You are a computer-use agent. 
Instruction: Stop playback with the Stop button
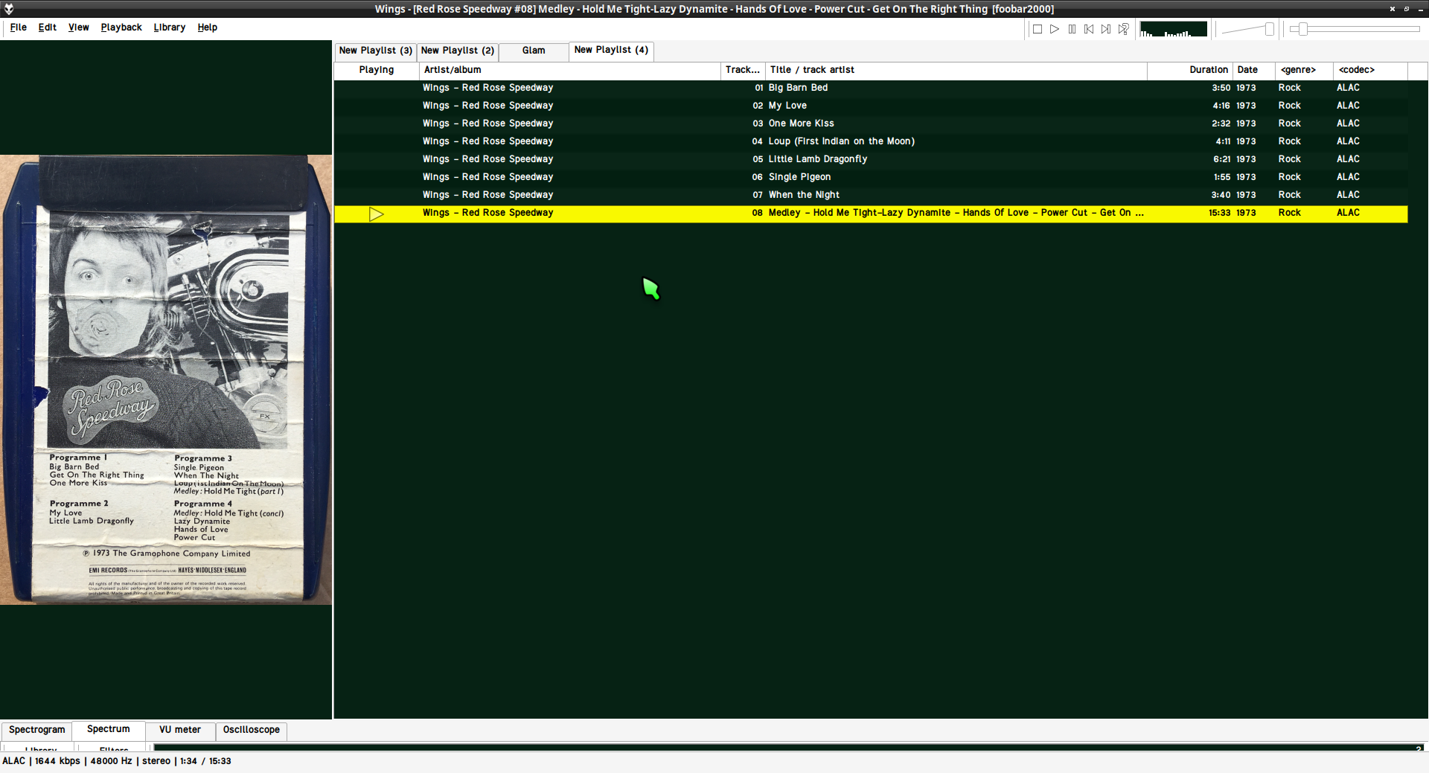click(1038, 29)
